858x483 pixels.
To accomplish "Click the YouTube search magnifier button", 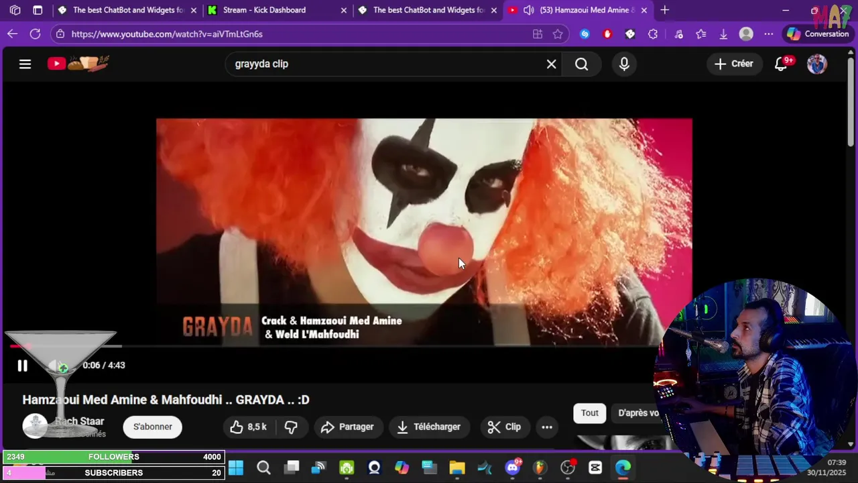I will point(581,64).
